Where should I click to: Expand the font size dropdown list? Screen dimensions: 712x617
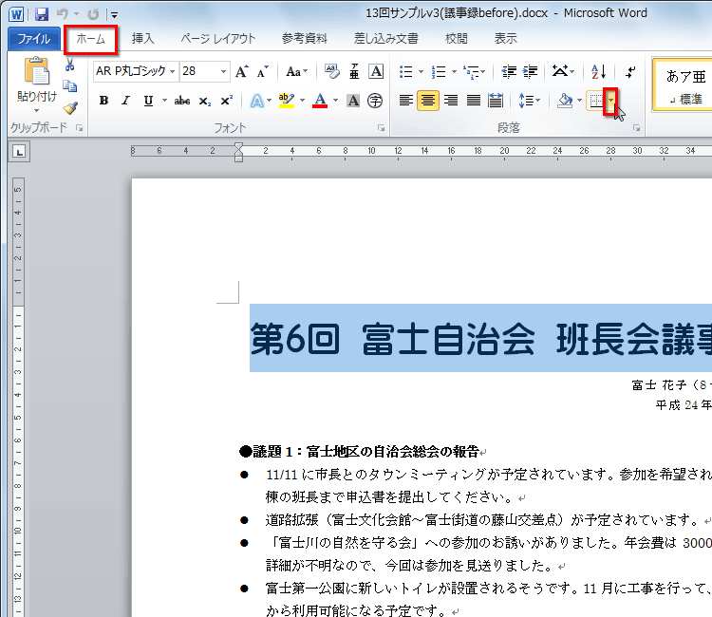[224, 71]
